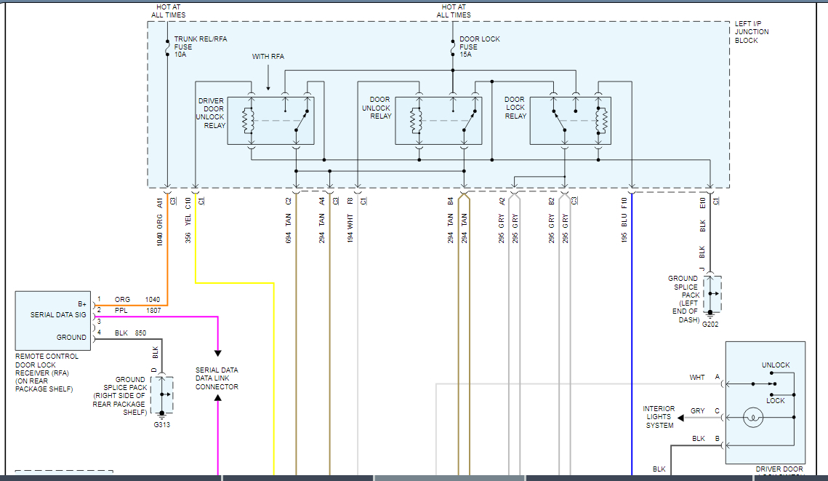Viewport: 828px width, 481px height.
Task: Click the Remote Control Door Lock Receiver box
Action: pos(53,320)
